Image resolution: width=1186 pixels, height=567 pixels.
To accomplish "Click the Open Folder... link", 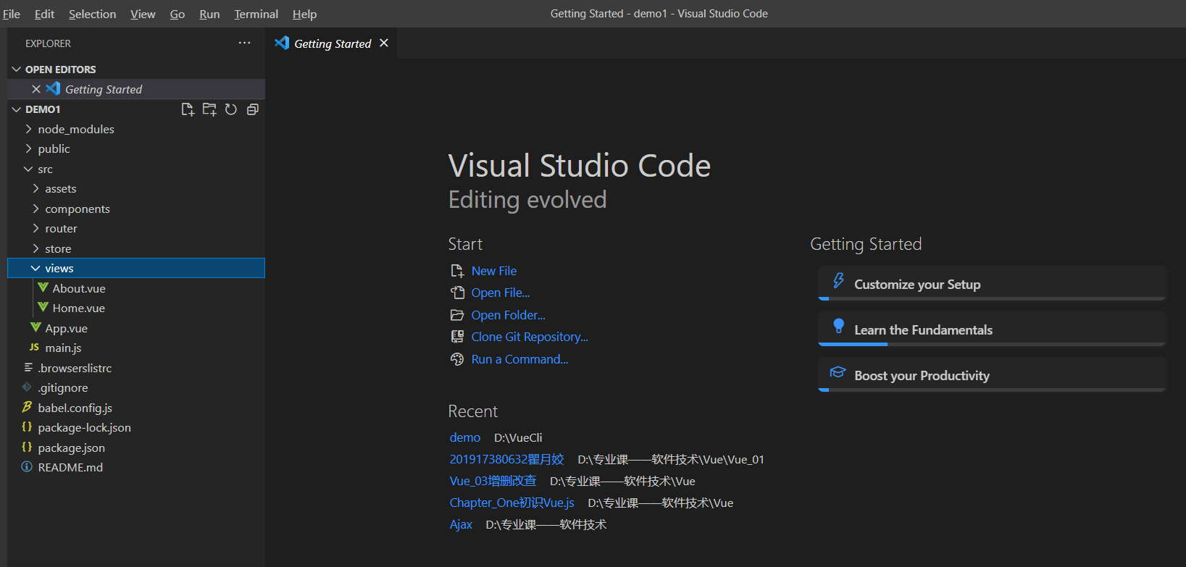I will pos(509,315).
